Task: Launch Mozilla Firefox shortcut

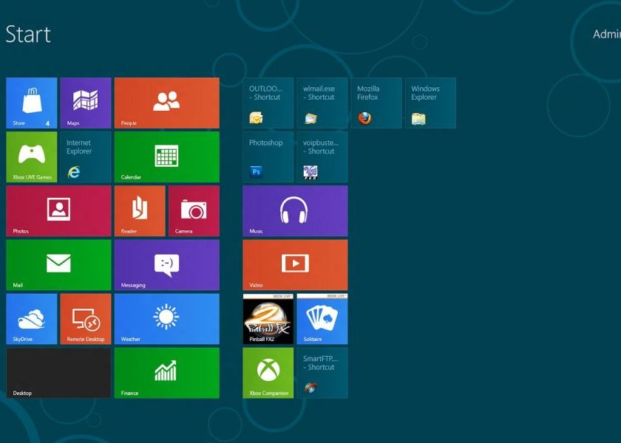Action: coord(376,103)
